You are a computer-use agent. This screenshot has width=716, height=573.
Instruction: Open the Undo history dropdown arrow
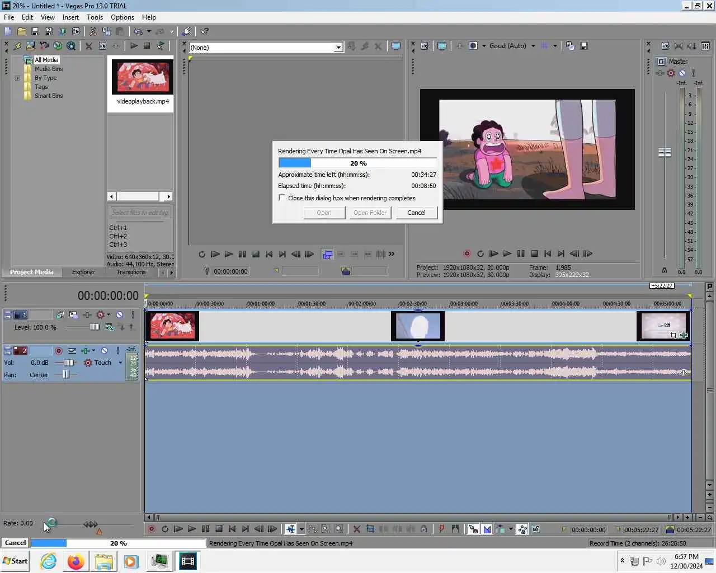coord(149,31)
